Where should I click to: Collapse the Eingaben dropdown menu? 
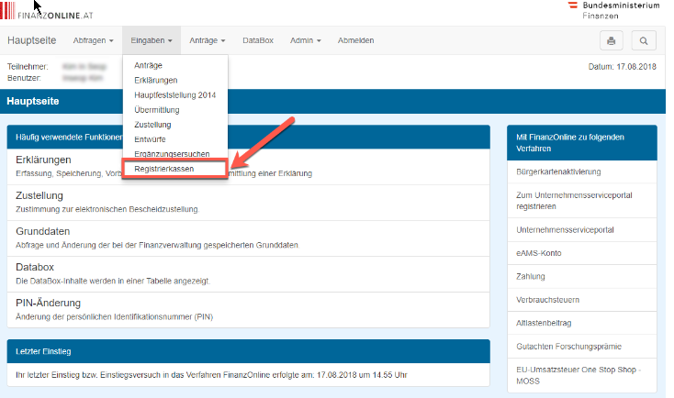click(x=152, y=40)
